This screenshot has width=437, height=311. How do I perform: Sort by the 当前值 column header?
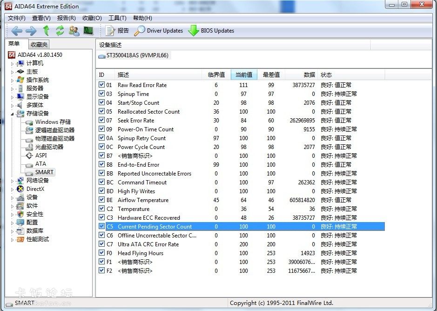click(x=244, y=75)
